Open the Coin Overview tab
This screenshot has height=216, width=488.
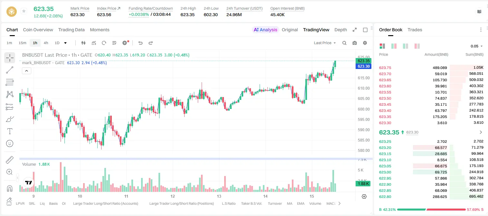38,30
